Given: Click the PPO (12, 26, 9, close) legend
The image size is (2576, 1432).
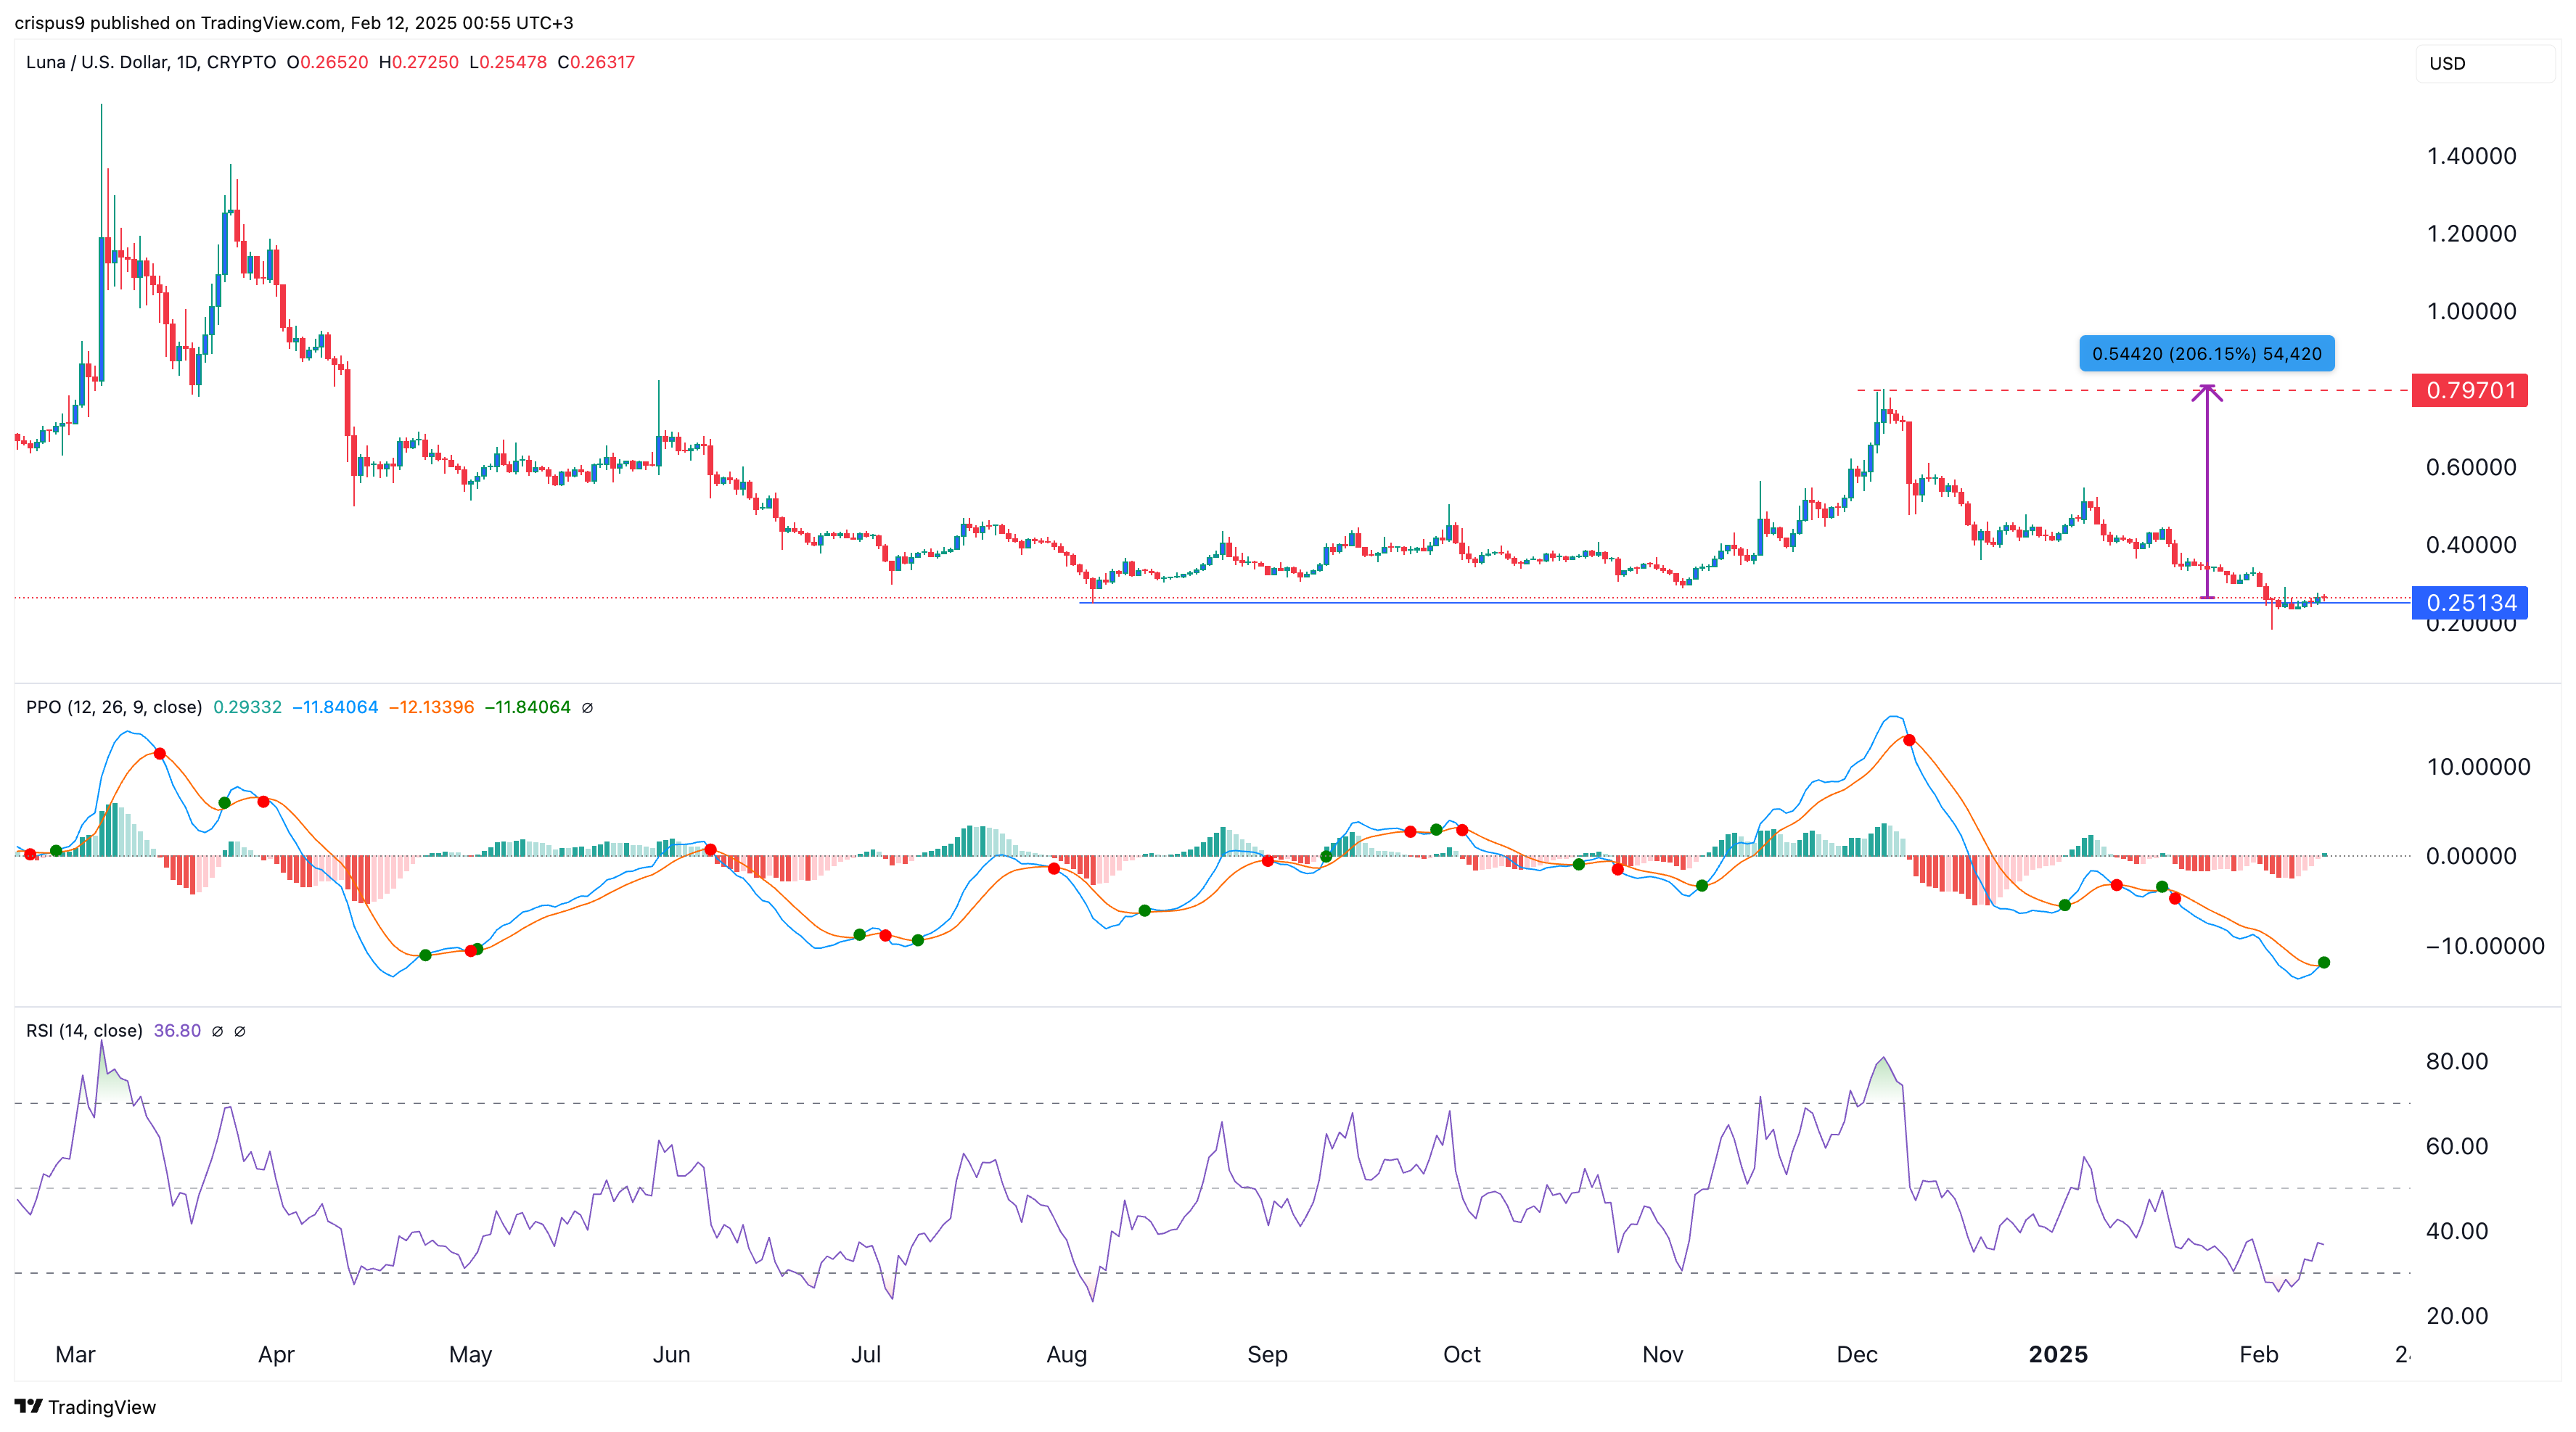Looking at the screenshot, I should (114, 707).
